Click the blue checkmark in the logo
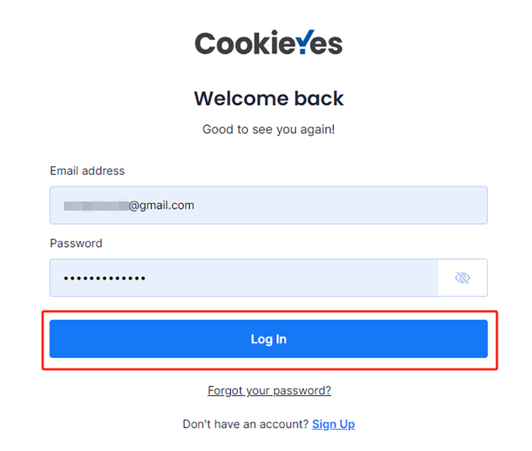This screenshot has width=532, height=451. 305,41
